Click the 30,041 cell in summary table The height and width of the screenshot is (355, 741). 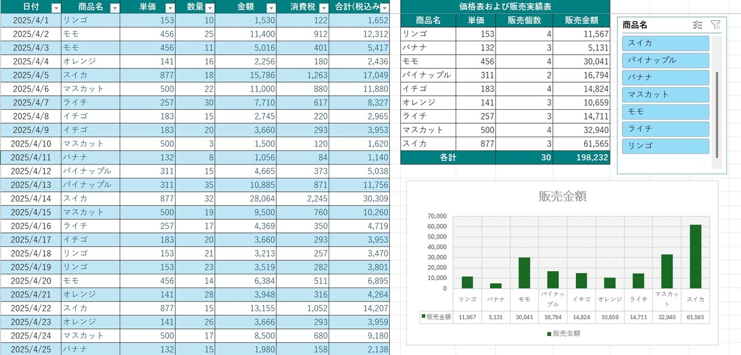click(581, 61)
